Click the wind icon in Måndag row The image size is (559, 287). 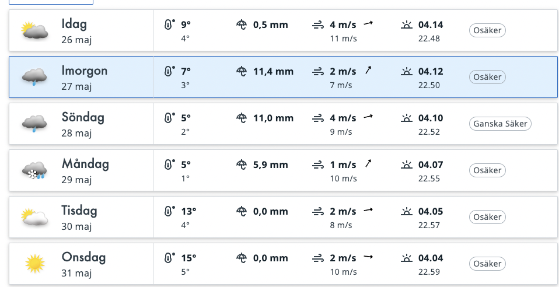pos(318,165)
